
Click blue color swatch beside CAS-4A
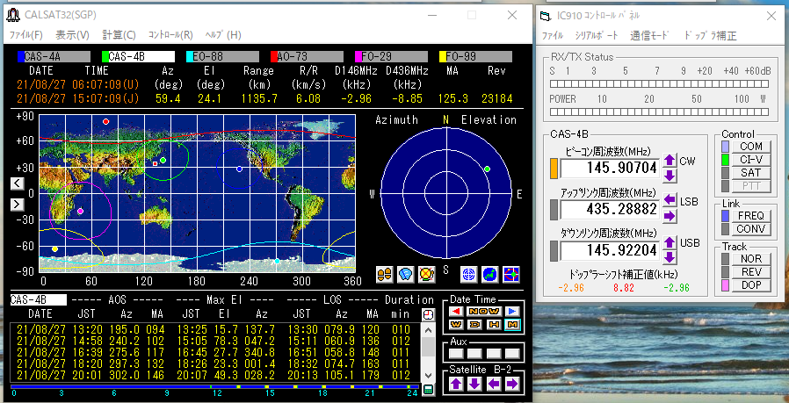click(20, 57)
